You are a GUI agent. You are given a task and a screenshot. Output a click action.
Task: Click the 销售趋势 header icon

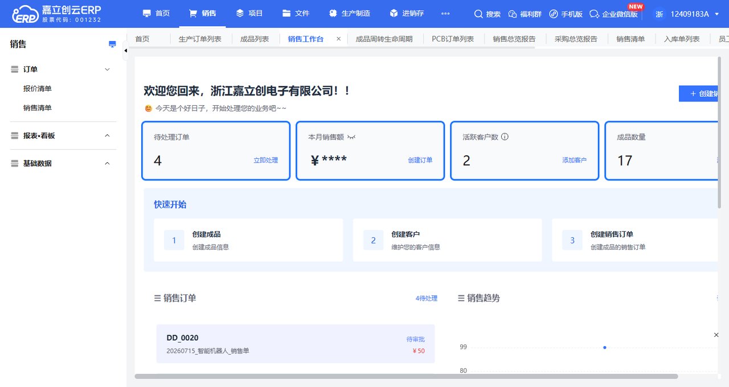pyautogui.click(x=461, y=298)
